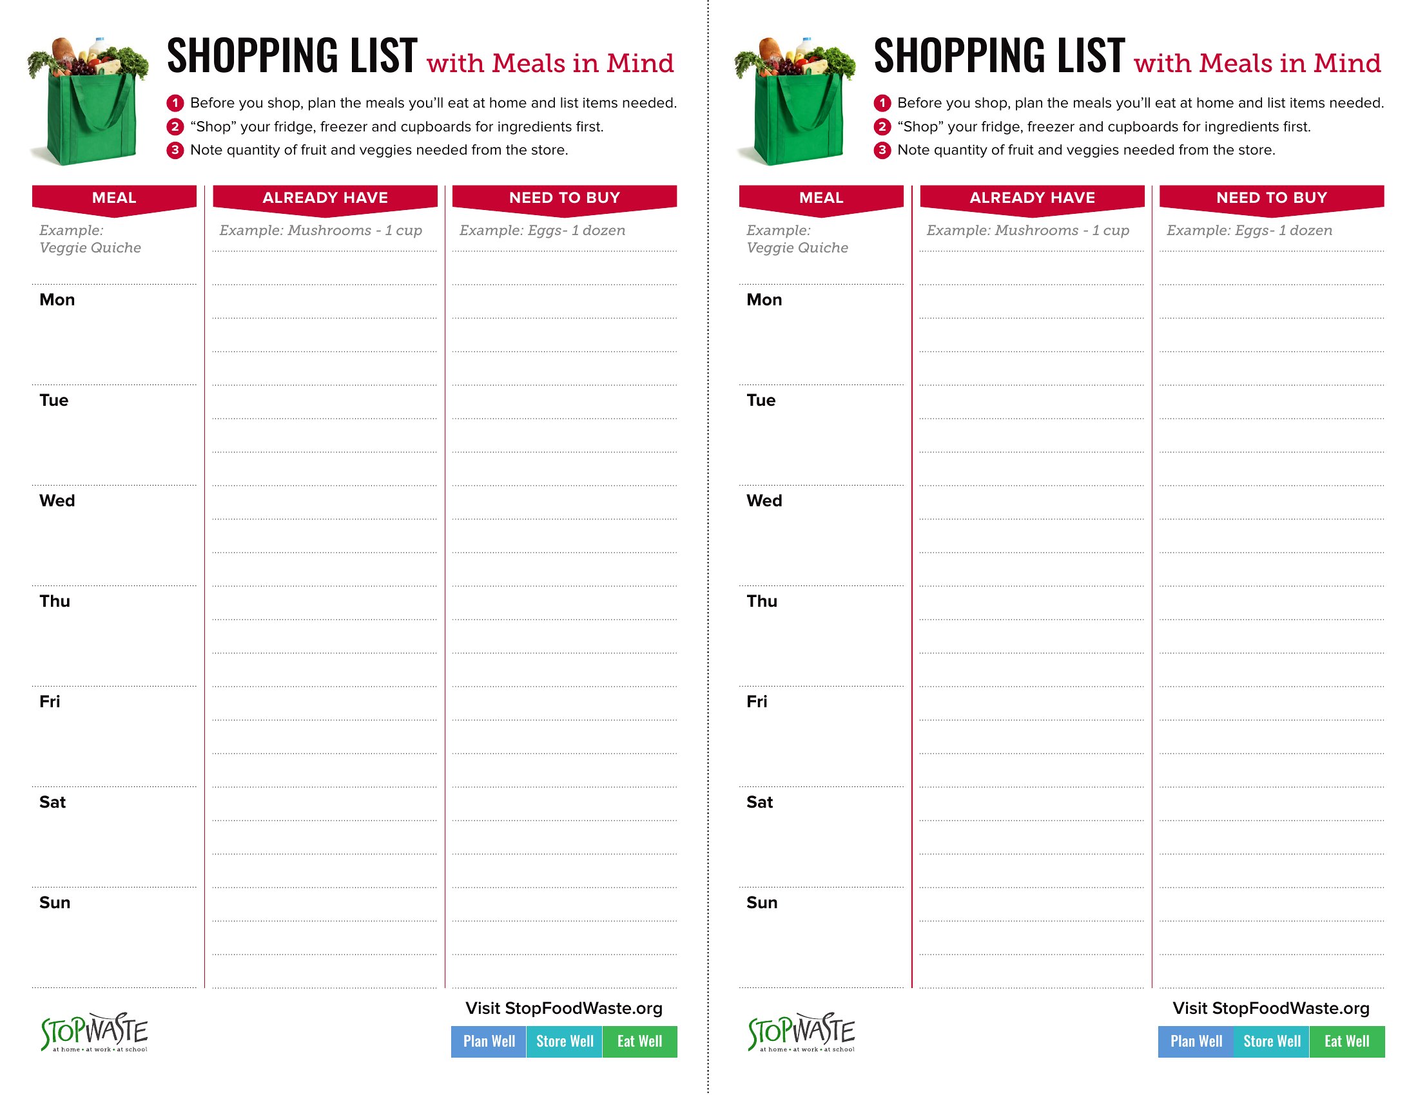This screenshot has width=1418, height=1095.
Task: Click the grocery bag image on the right page
Action: click(795, 102)
